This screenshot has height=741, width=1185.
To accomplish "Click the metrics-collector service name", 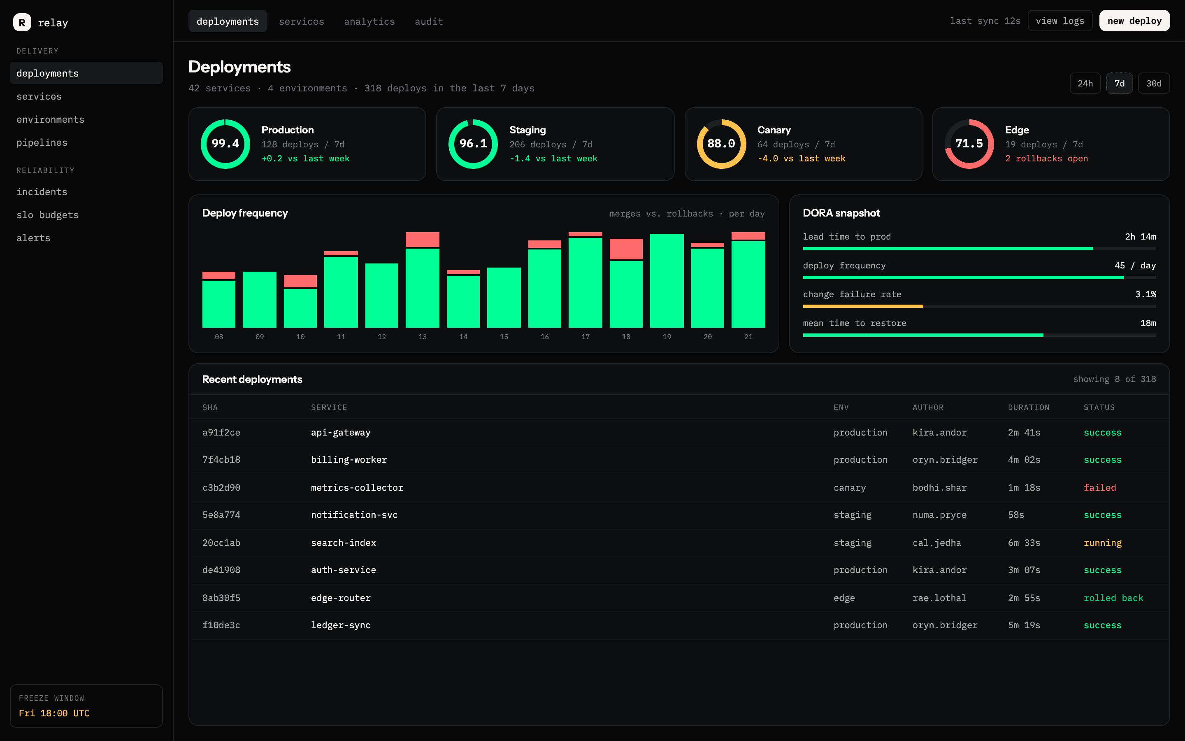I will (x=357, y=488).
